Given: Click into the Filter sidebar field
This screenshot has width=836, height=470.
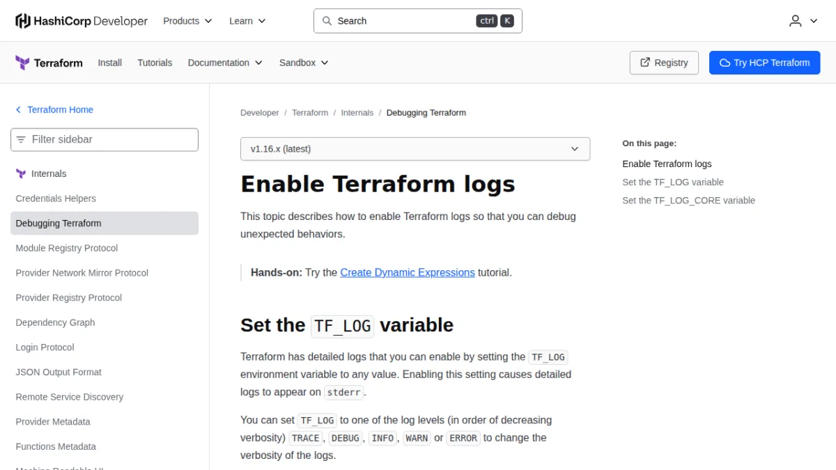Looking at the screenshot, I should [104, 139].
